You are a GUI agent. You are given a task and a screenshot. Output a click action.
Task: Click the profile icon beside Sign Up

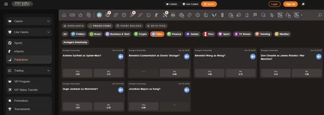pyautogui.click(x=303, y=4)
